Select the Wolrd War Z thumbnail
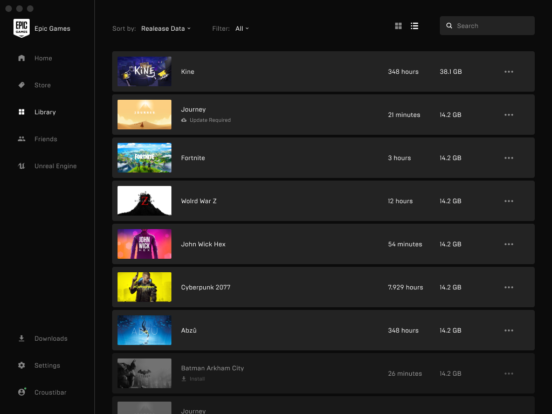Viewport: 552px width, 414px height. pos(144,201)
